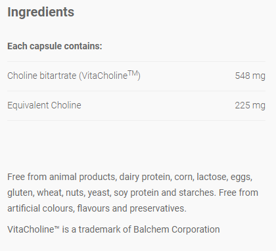
Task: Click the word 'trademark' in footer note
Action: coord(99,229)
